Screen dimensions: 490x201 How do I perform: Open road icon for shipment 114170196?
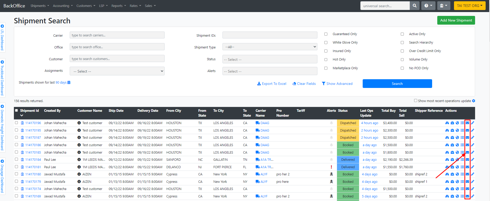[447, 123]
